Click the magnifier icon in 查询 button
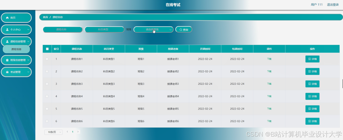The width and height of the screenshot is (343, 140). [181, 30]
